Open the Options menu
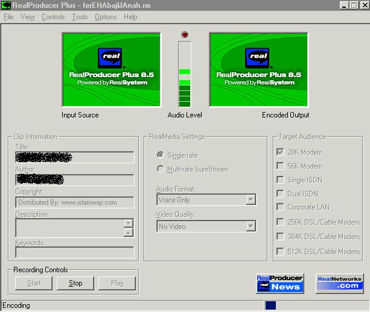370x312 pixels. click(106, 17)
